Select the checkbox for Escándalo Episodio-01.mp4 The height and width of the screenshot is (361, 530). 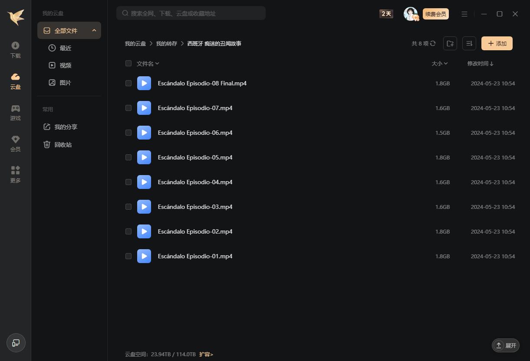click(x=128, y=256)
